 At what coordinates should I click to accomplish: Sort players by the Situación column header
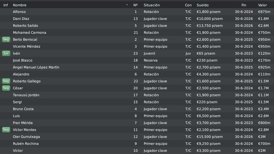coord(152,5)
